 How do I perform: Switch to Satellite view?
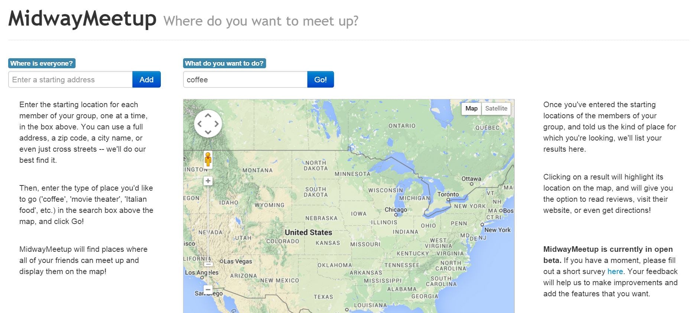496,108
